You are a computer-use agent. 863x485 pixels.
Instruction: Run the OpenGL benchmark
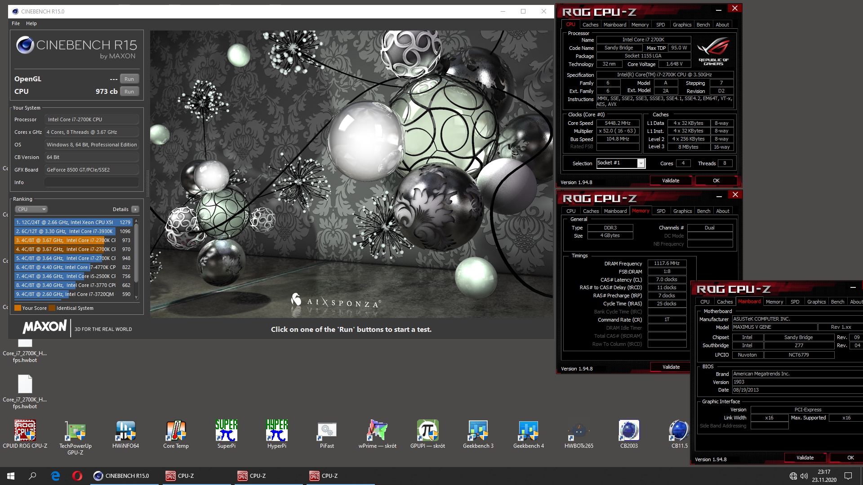(x=129, y=79)
